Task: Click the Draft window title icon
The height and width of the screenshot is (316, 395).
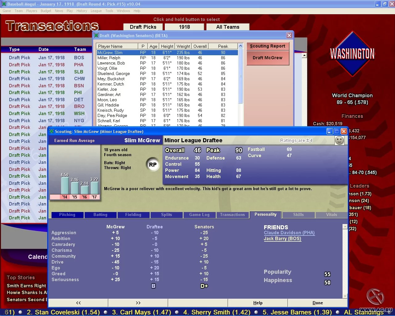Action: point(96,35)
